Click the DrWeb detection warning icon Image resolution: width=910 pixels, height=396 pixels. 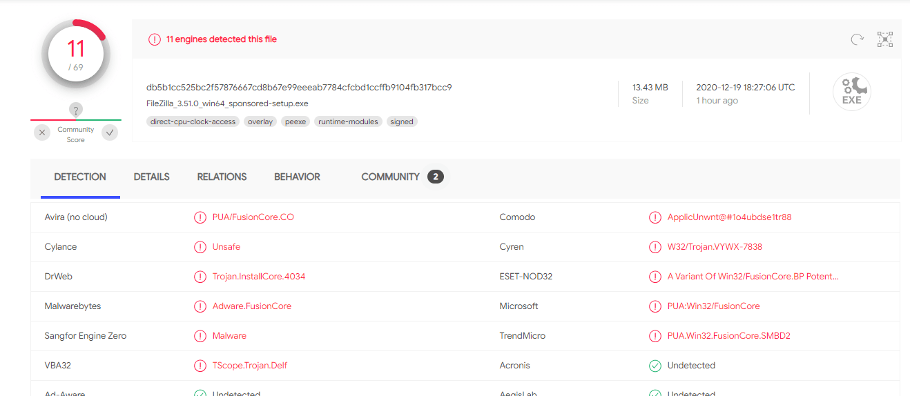point(200,277)
